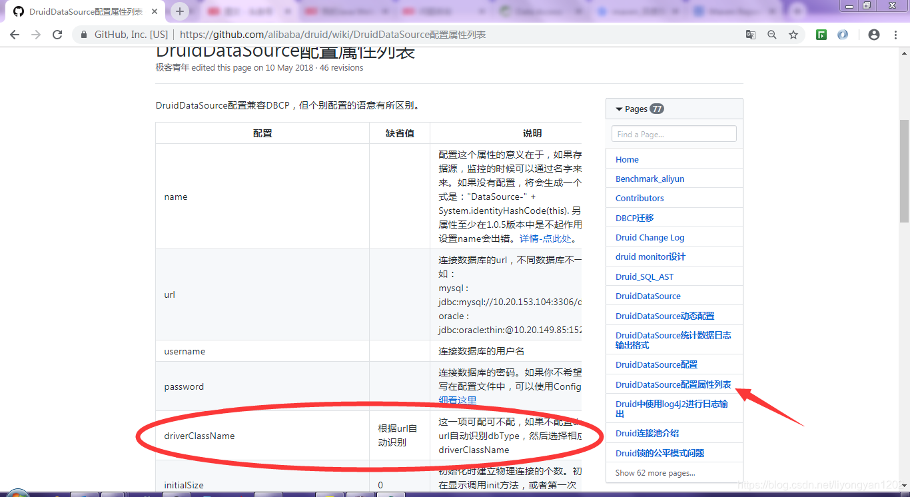The width and height of the screenshot is (910, 497).
Task: Bookmark this page with the star
Action: click(793, 35)
